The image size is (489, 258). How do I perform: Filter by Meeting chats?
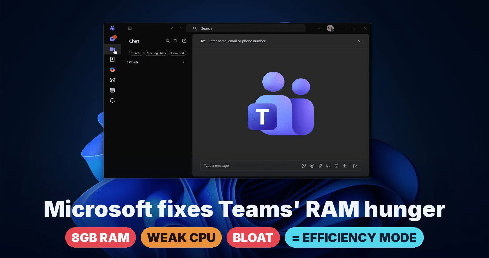point(156,53)
